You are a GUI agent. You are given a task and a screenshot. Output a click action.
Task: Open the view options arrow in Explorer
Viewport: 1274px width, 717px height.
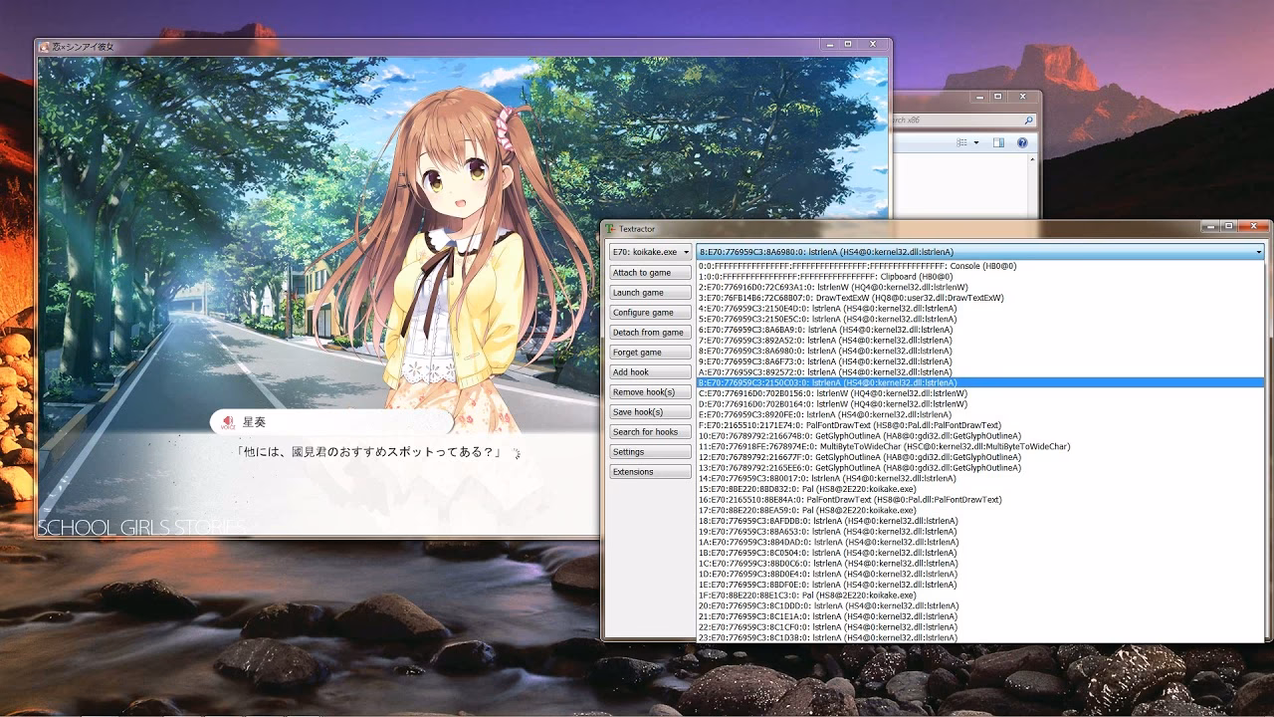pos(976,143)
